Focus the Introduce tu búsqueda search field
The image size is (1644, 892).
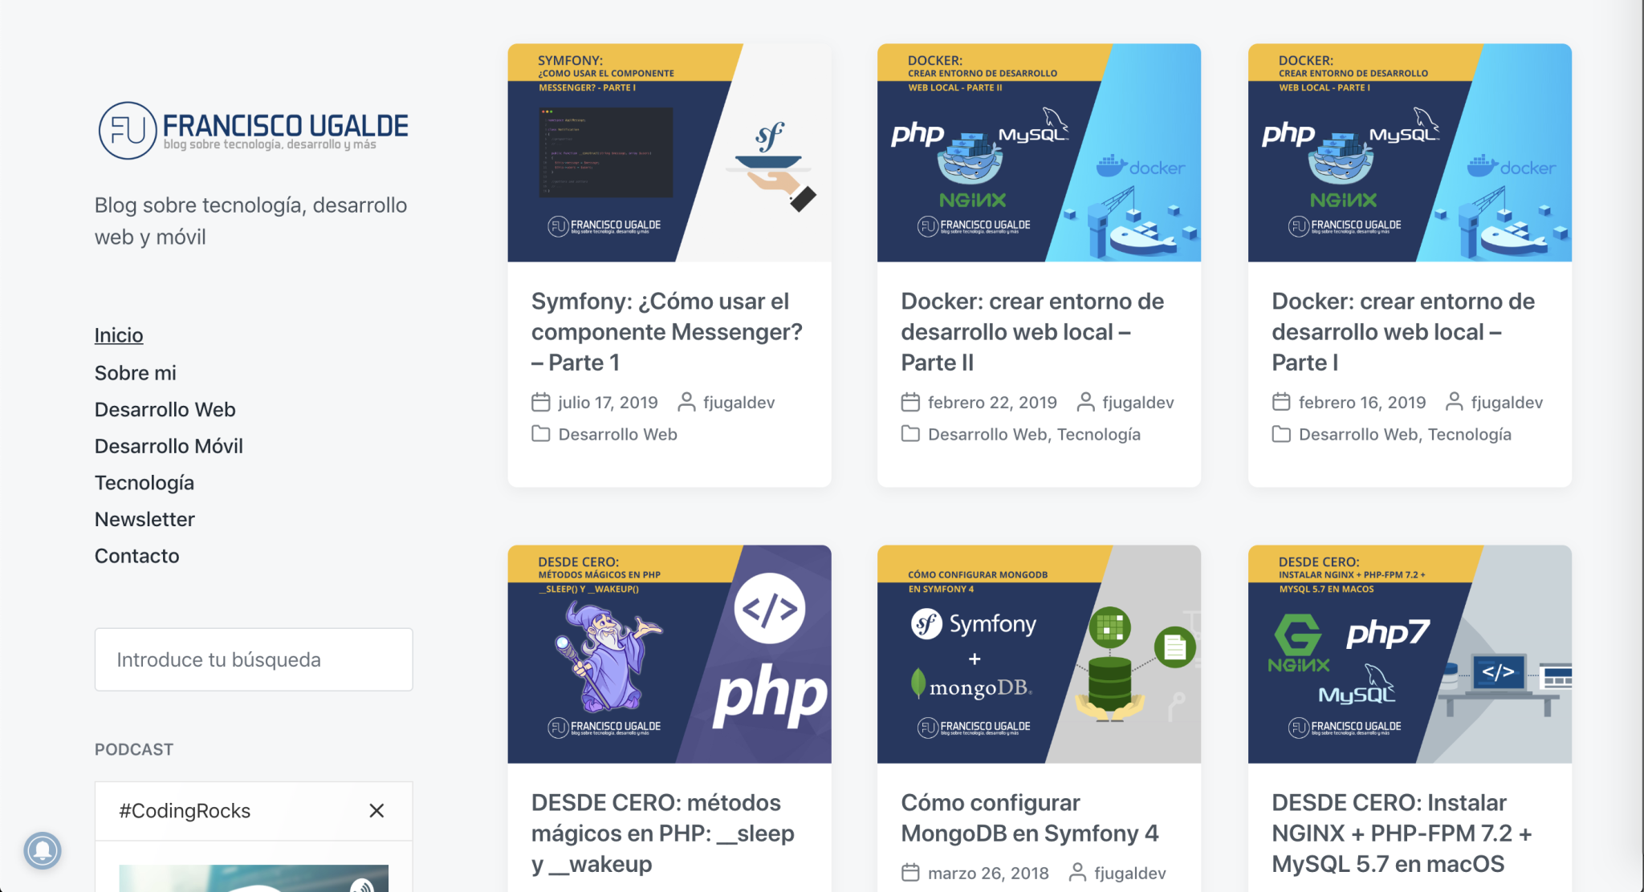[x=254, y=659]
